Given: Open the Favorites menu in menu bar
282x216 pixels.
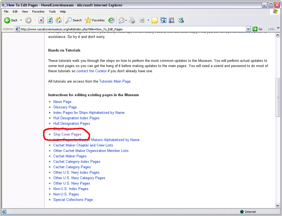Looking at the screenshot, I should tap(38, 11).
